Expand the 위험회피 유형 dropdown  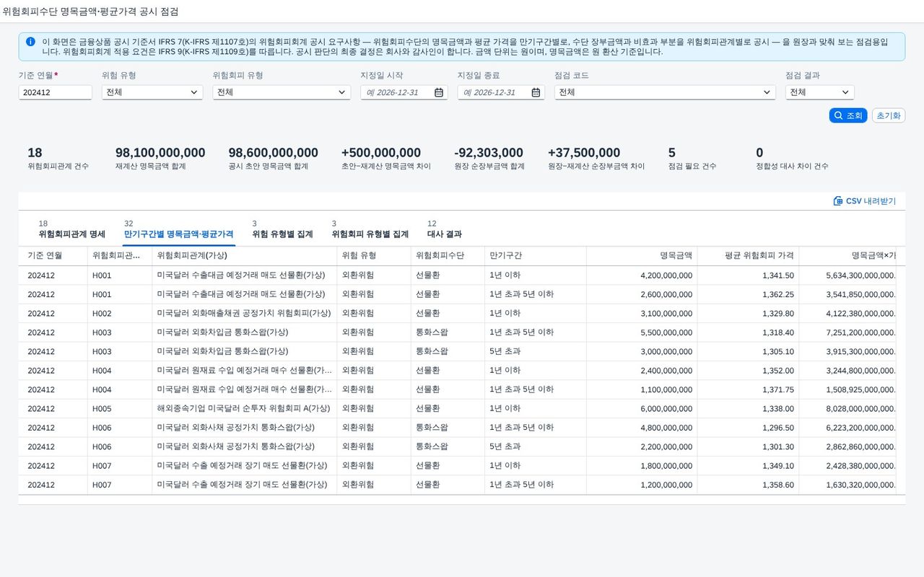coord(282,92)
